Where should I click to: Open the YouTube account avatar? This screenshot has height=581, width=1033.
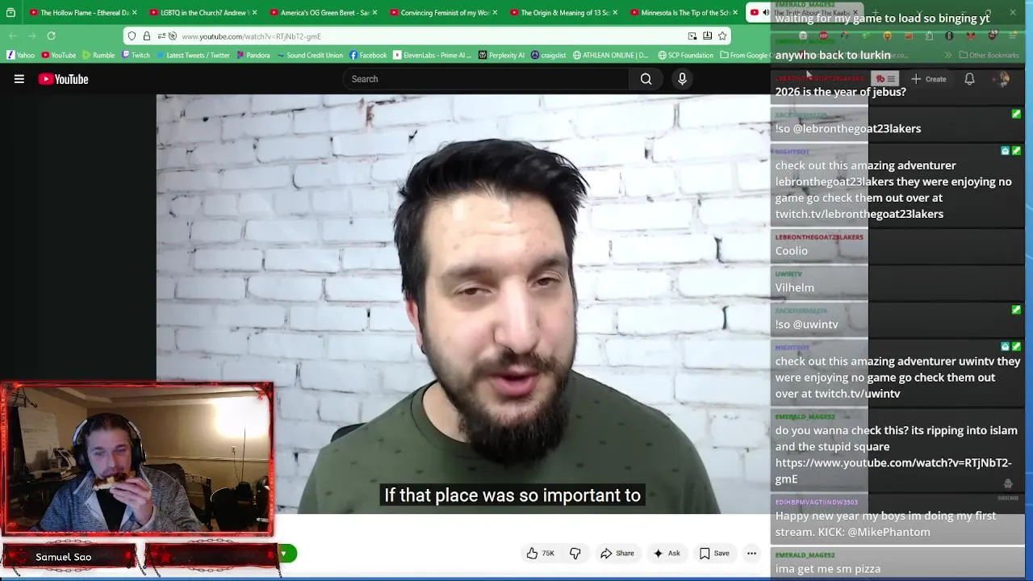1003,79
